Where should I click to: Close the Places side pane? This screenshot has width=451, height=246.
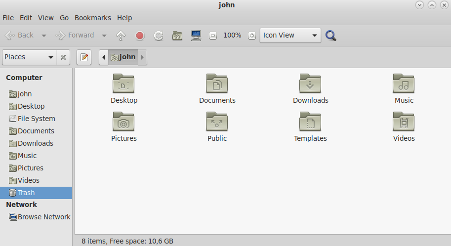click(x=63, y=57)
